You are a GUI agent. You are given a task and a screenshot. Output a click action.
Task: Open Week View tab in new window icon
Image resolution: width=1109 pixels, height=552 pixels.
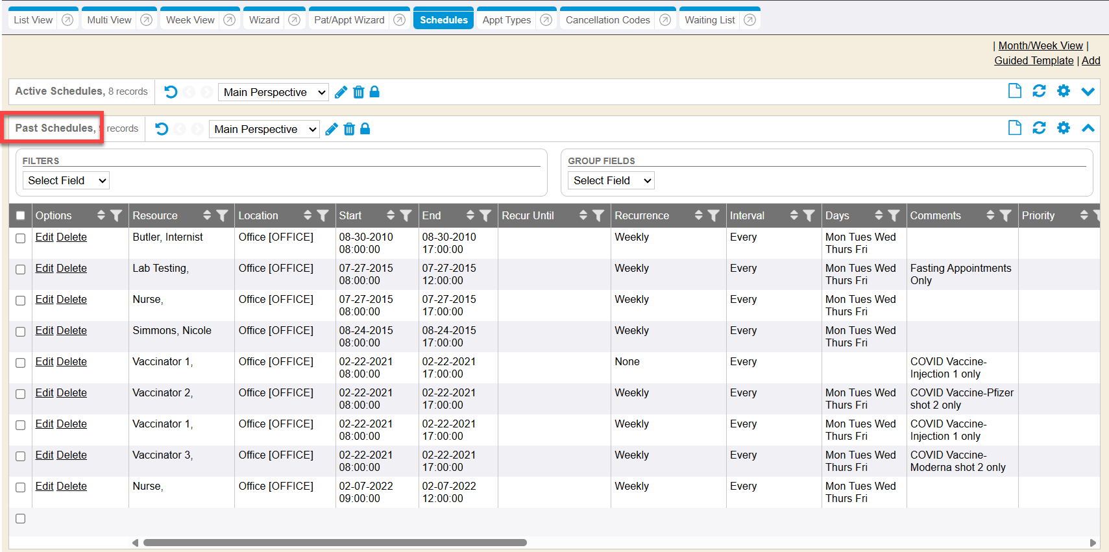tap(229, 20)
